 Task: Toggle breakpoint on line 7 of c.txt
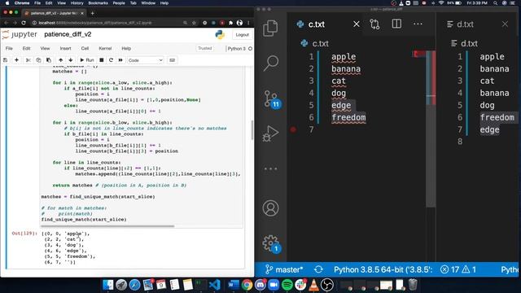pos(293,129)
